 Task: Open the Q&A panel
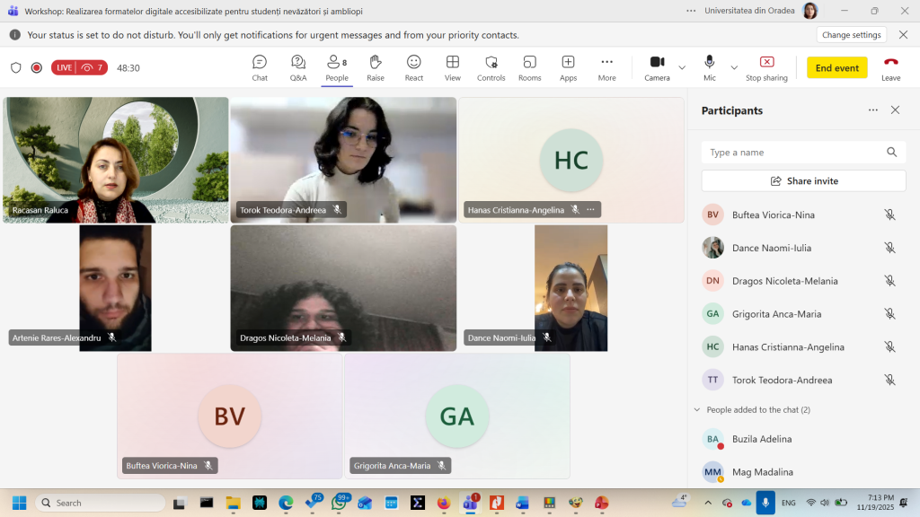pyautogui.click(x=298, y=67)
